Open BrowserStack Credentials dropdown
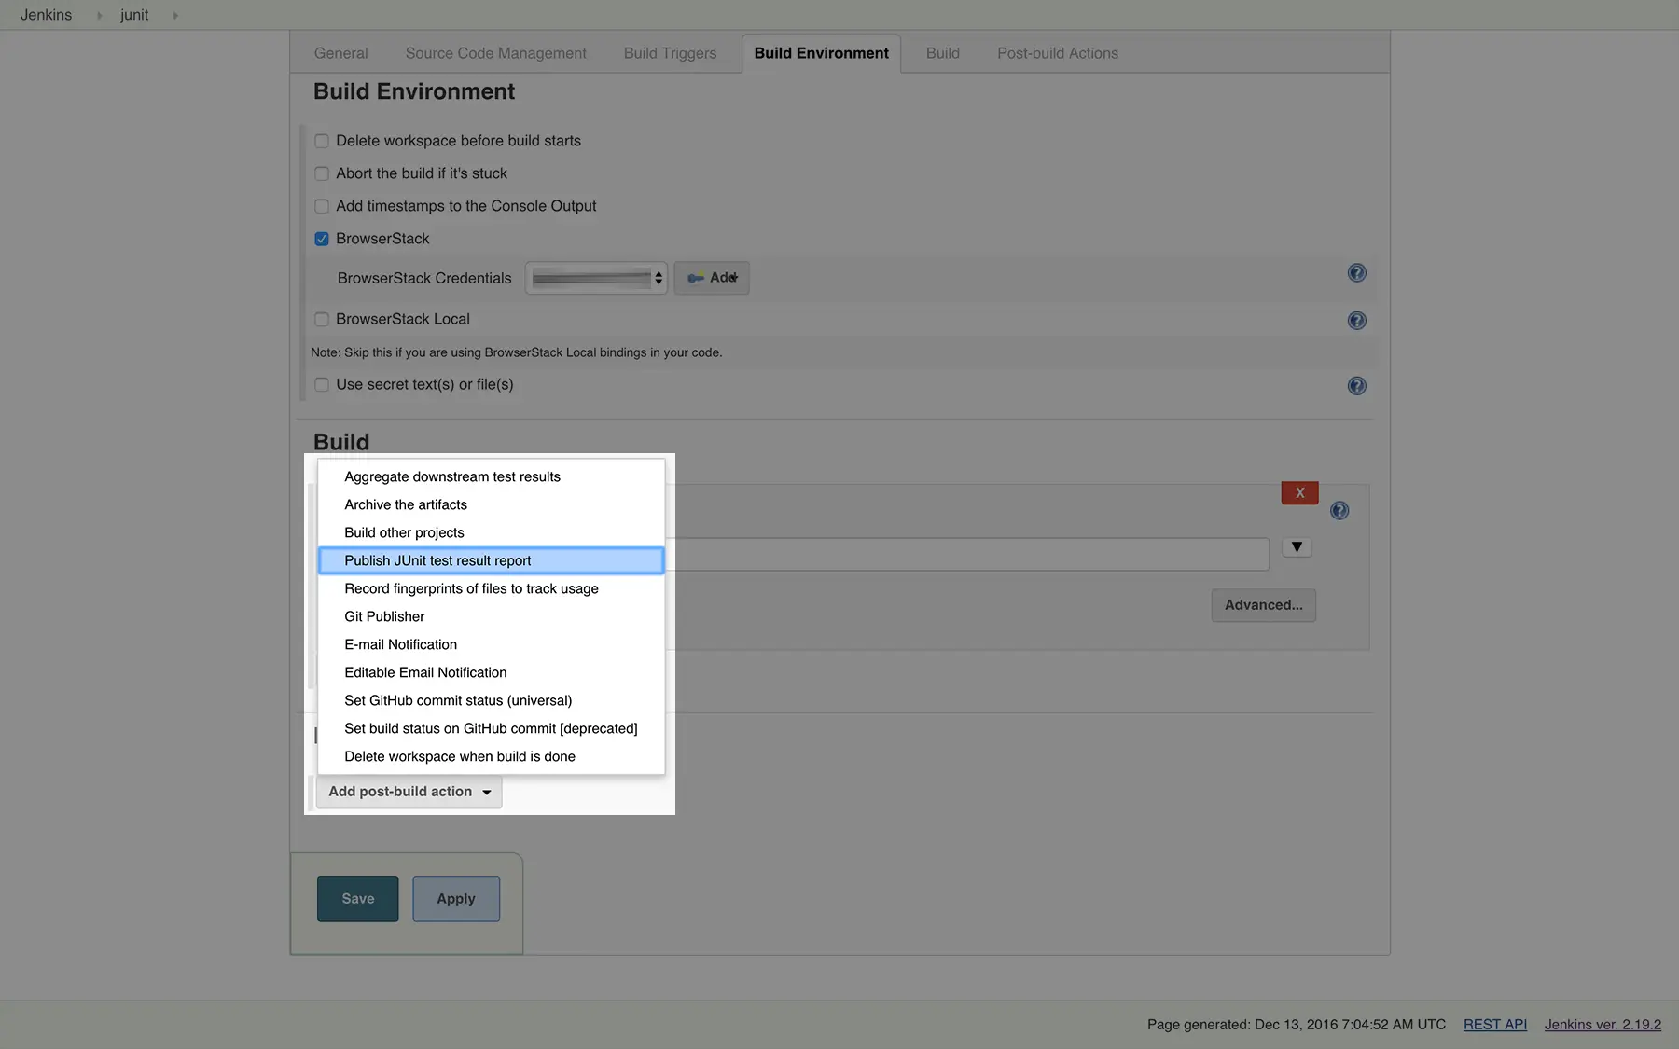Image resolution: width=1679 pixels, height=1049 pixels. tap(596, 278)
